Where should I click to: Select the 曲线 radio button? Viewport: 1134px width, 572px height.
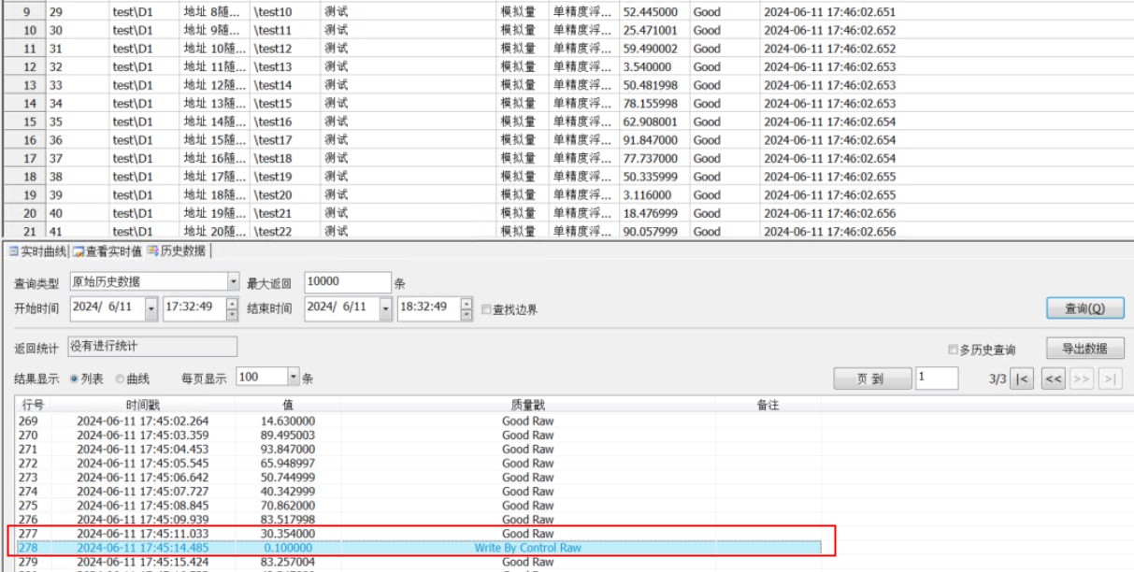point(121,379)
